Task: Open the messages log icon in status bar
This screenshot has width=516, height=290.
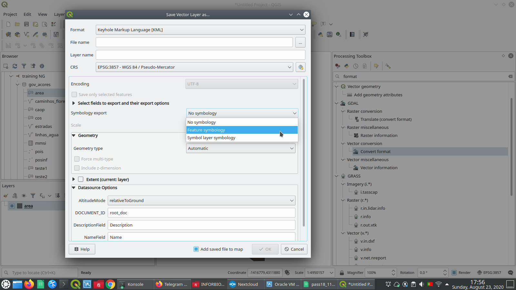Action: coord(510,273)
